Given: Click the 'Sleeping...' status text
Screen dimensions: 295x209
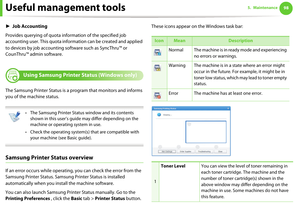Looking at the screenshot, I should click(x=167, y=115).
